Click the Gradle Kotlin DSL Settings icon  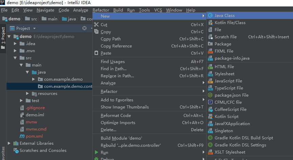coord(210,145)
